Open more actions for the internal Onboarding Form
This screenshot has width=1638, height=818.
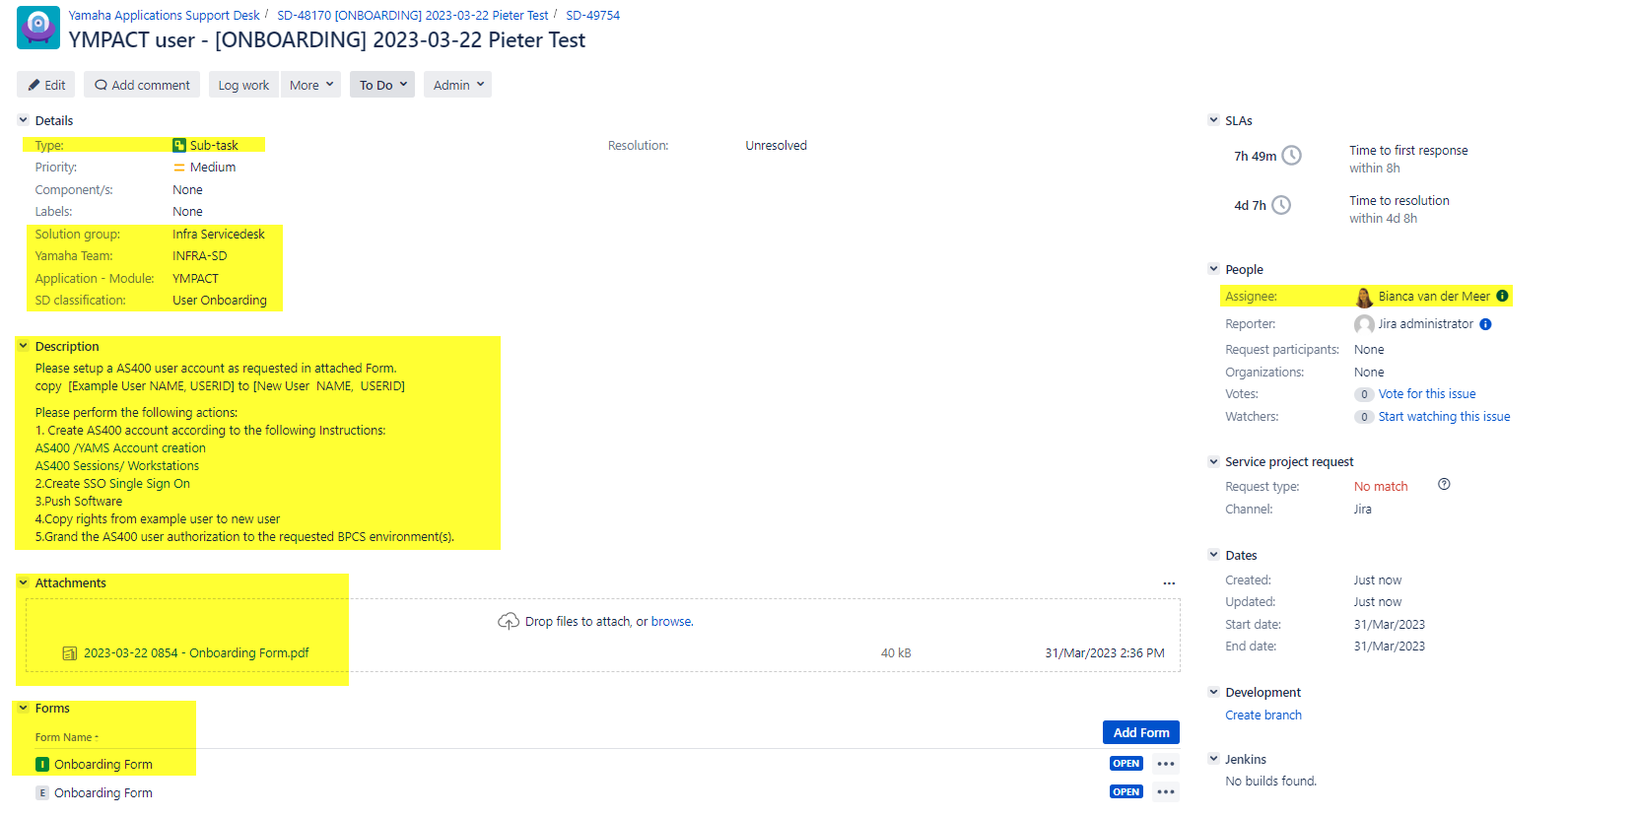pyautogui.click(x=1166, y=764)
